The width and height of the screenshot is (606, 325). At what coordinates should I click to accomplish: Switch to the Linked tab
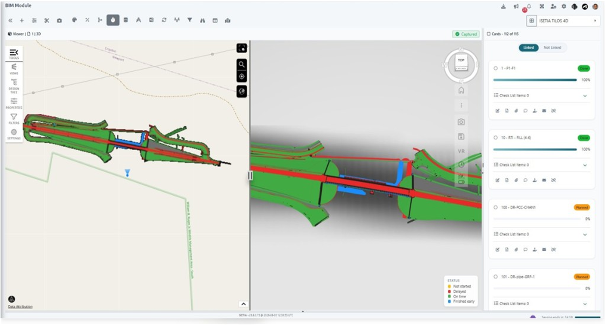529,48
